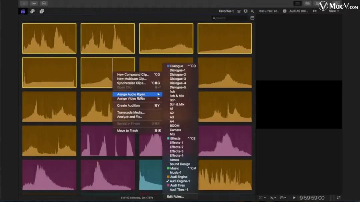The image size is (360, 202).
Task: Expand the Assign Video Roles submenu
Action: point(138,99)
